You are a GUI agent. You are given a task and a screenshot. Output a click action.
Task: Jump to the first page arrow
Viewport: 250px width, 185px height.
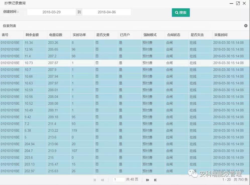[95, 180]
